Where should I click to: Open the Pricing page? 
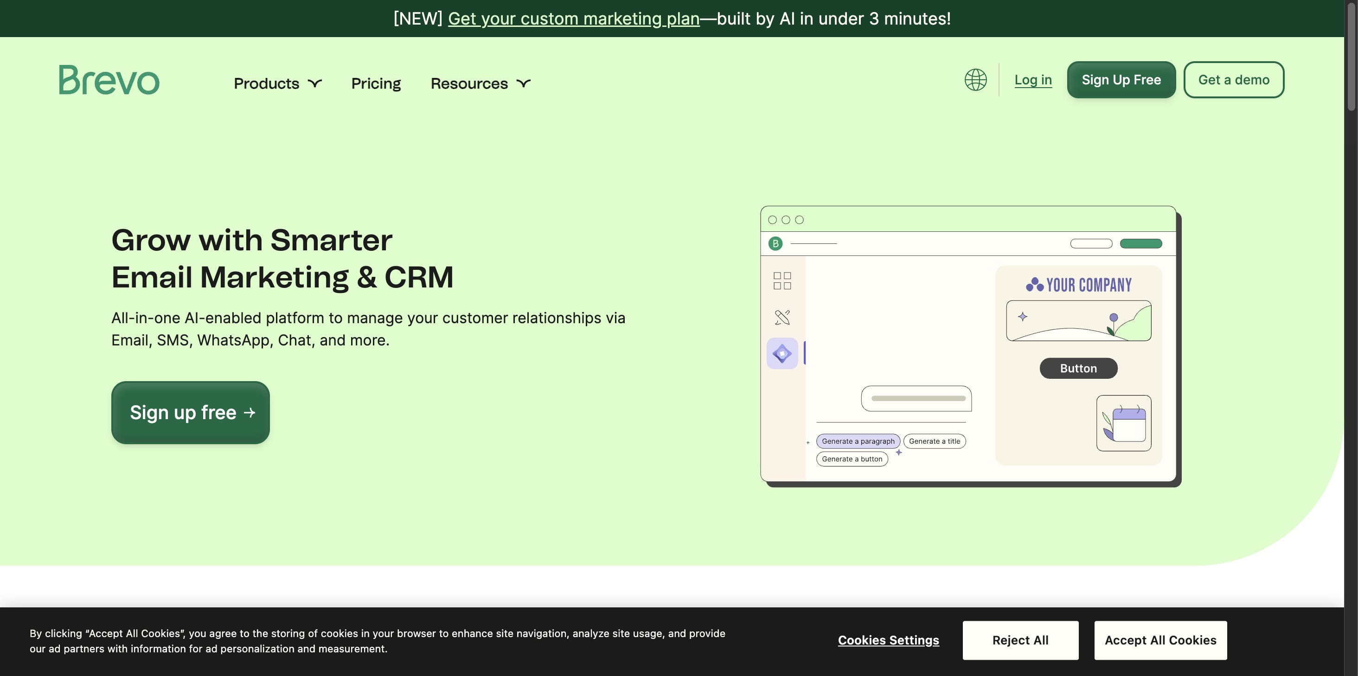[376, 83]
